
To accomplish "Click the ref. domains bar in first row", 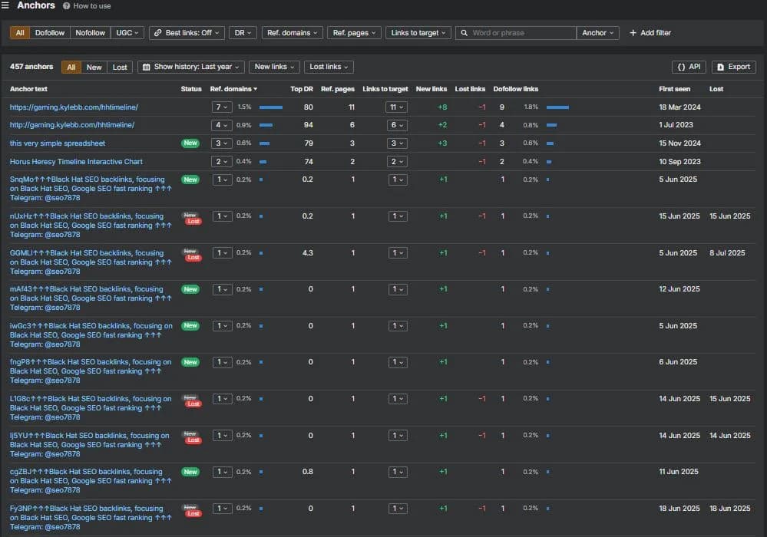I will coord(271,107).
